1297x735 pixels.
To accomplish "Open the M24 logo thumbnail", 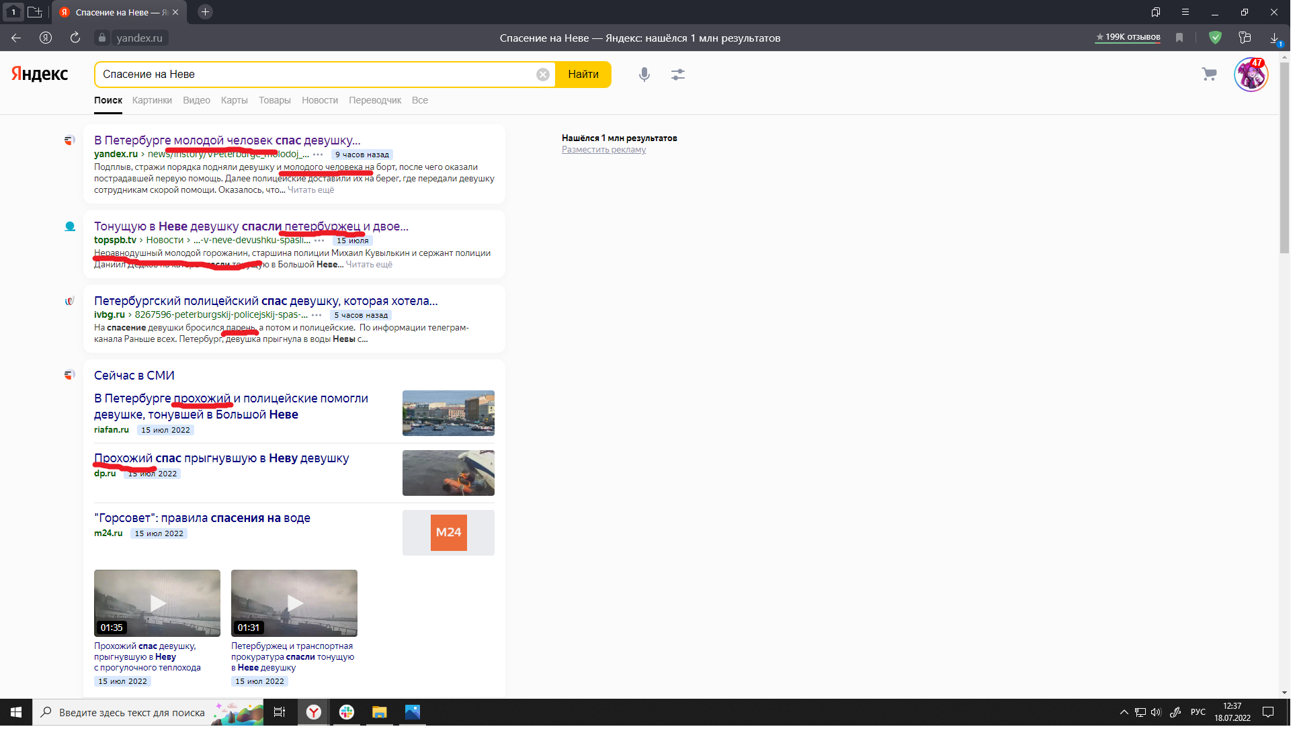I will click(x=448, y=533).
